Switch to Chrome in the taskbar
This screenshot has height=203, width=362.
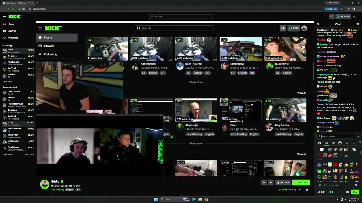pos(206,200)
